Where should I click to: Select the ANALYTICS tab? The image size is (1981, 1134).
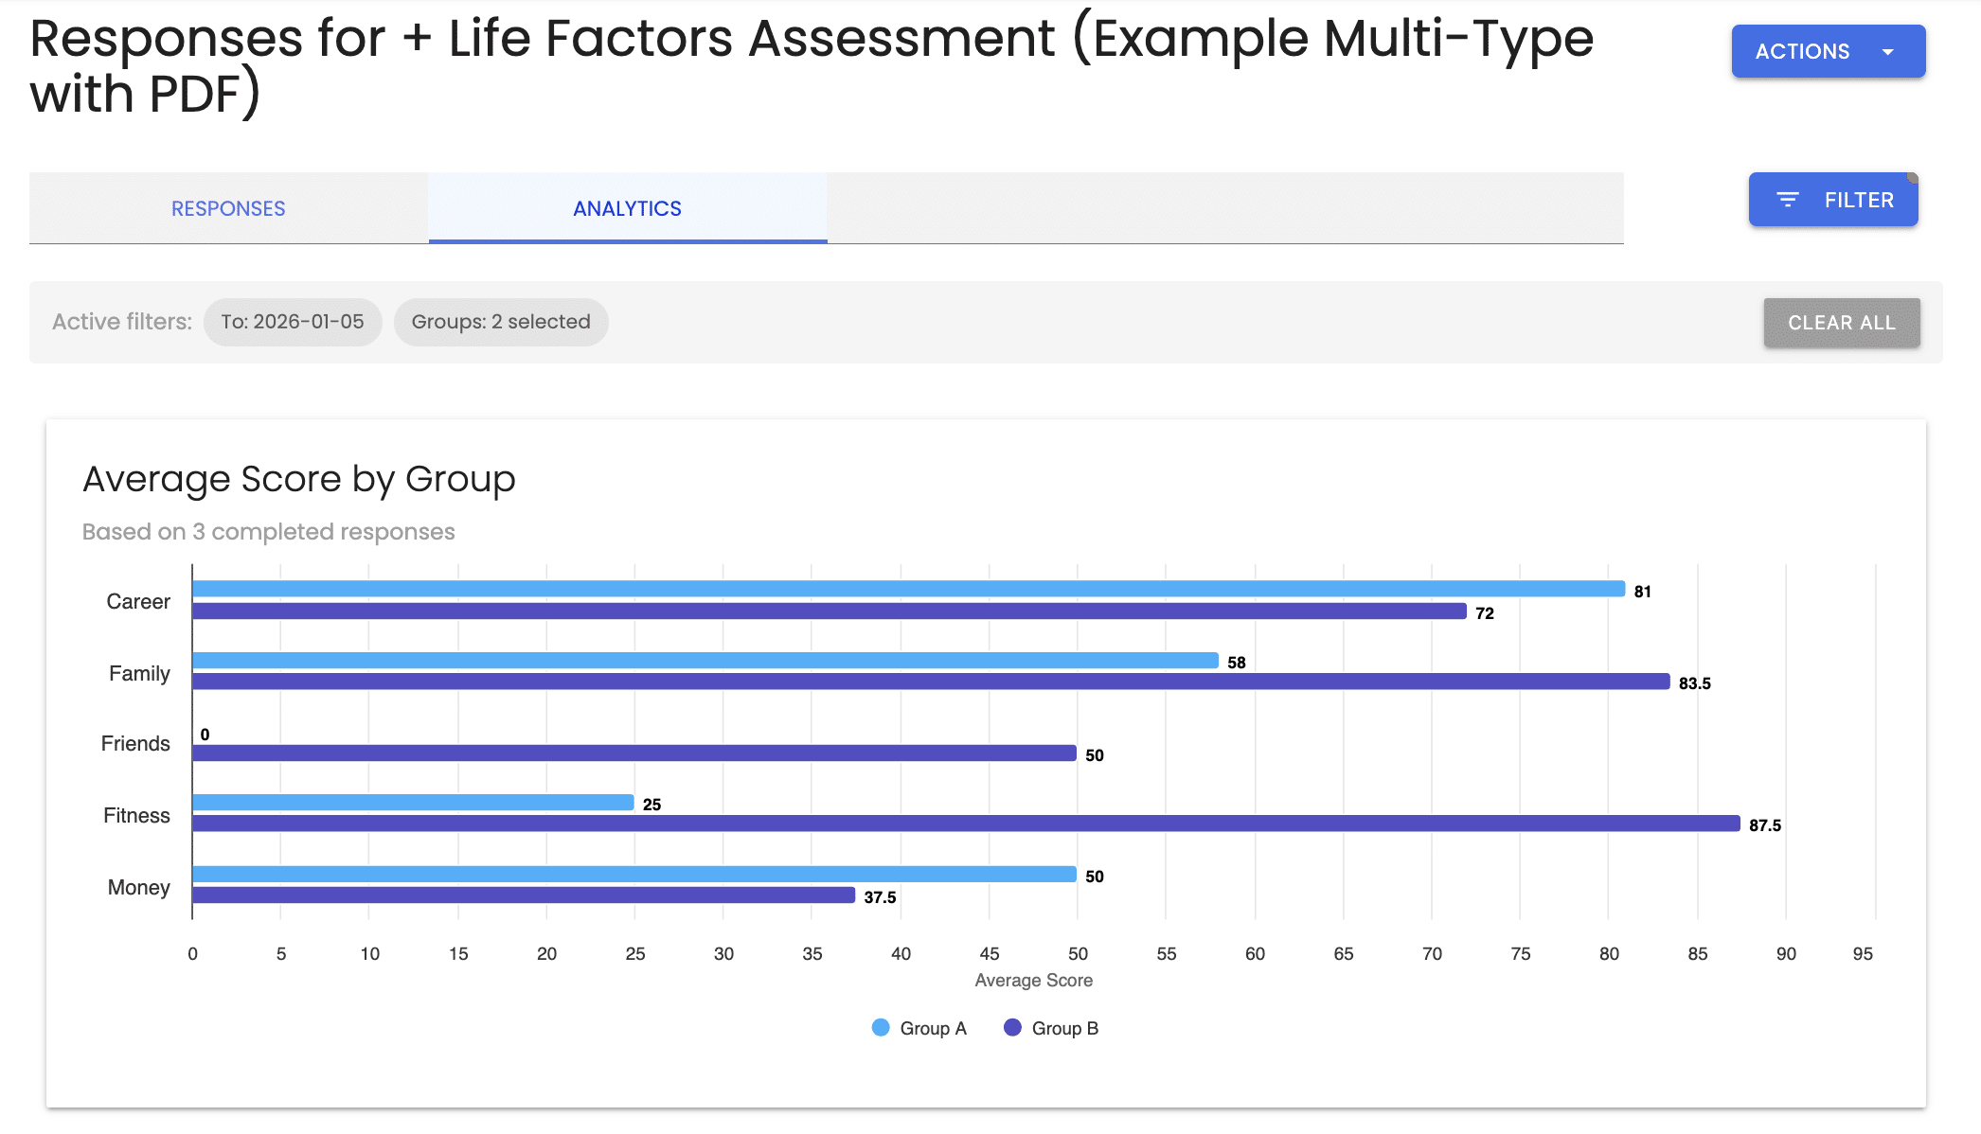[628, 208]
